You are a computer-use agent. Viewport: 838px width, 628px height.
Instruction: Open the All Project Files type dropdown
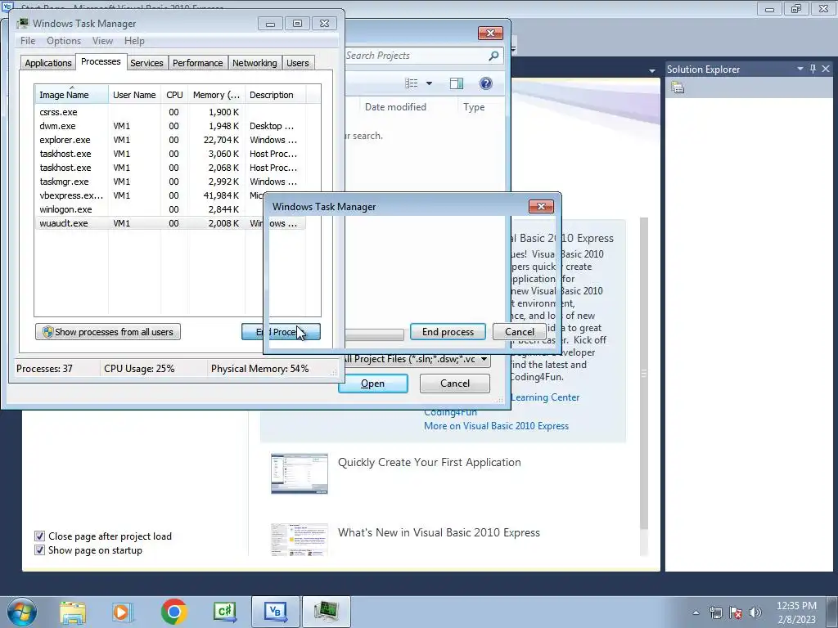pos(484,359)
